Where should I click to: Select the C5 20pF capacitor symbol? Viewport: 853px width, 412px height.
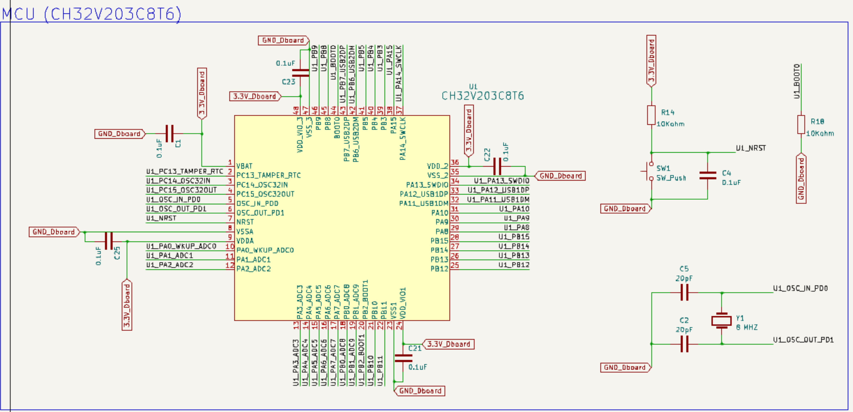tap(684, 292)
